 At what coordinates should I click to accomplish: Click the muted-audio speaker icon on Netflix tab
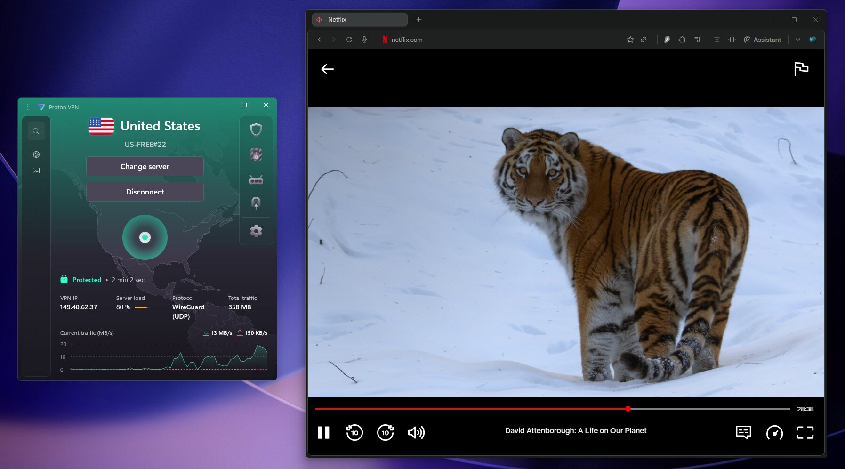tap(319, 19)
